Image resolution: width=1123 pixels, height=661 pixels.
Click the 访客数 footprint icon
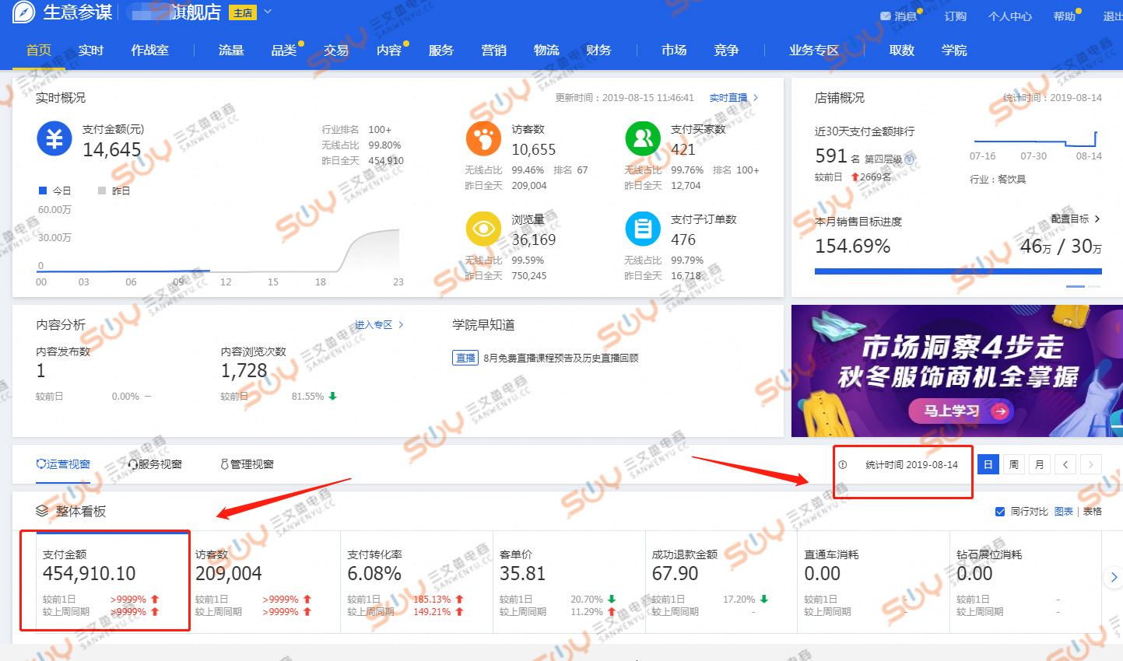[x=483, y=139]
